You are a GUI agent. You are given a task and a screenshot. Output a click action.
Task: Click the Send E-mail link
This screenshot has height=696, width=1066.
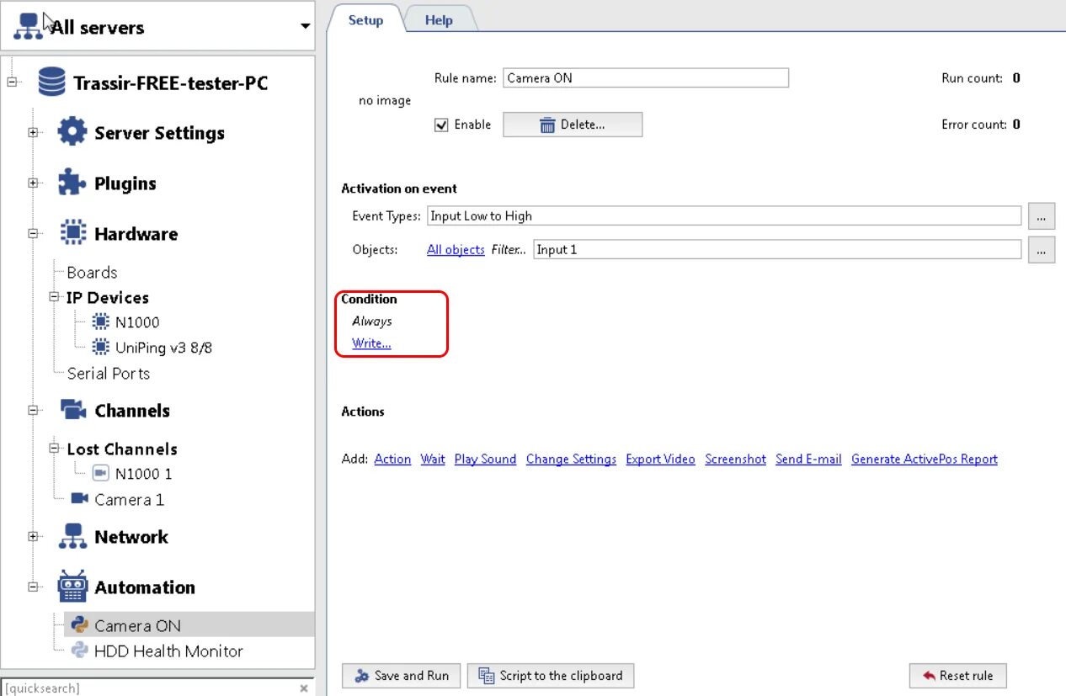(x=808, y=459)
